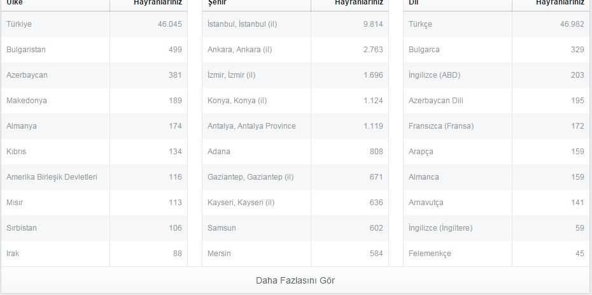Screen dimensions: 592x295
Task: Select the Antalya, Antalya Province row
Action: click(295, 126)
